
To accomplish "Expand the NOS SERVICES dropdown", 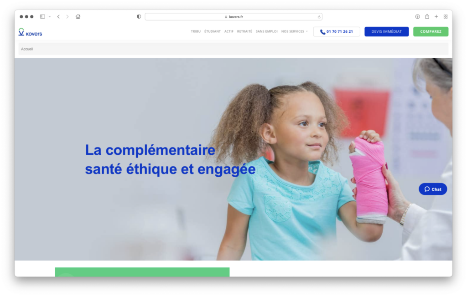I will coord(294,31).
